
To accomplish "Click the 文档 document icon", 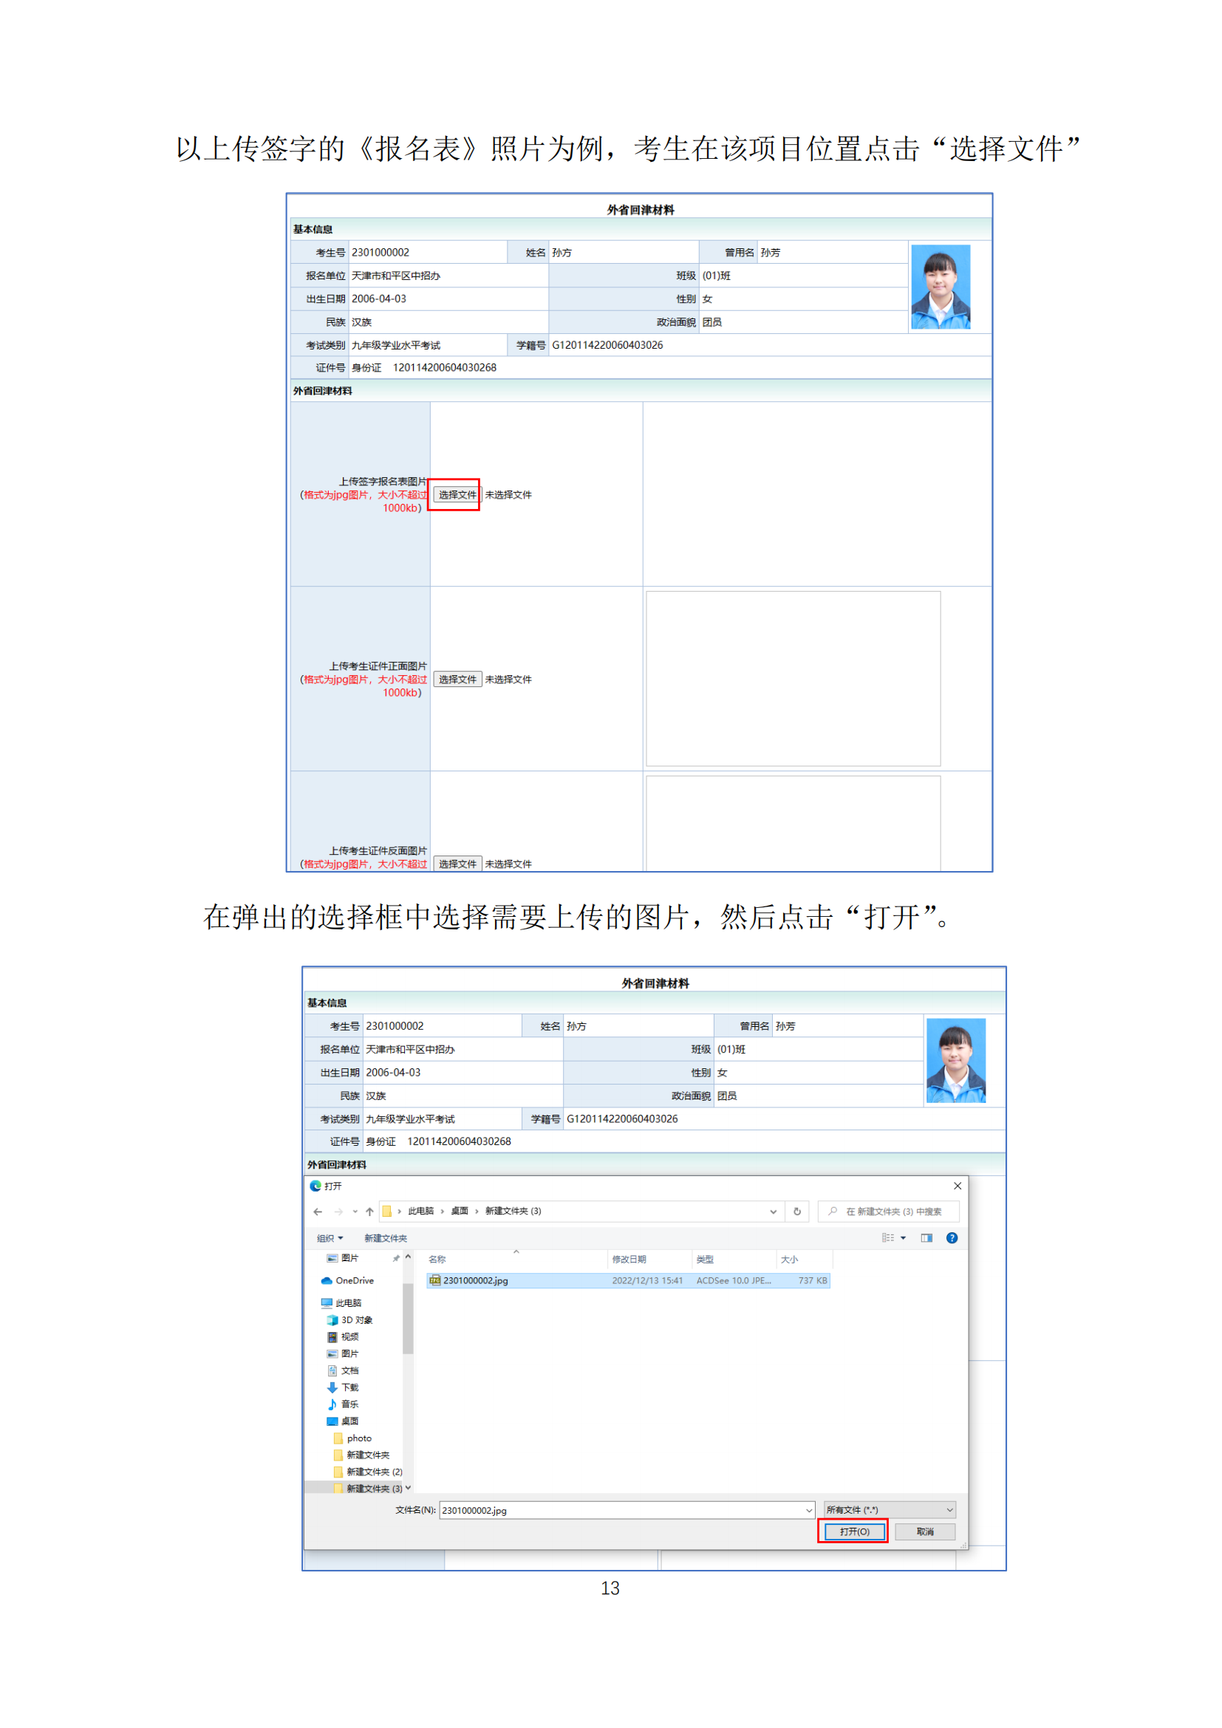I will coord(332,1370).
